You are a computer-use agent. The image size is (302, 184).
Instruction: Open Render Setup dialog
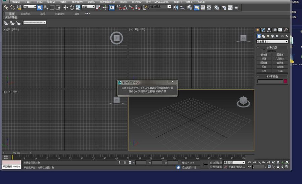[224, 7]
